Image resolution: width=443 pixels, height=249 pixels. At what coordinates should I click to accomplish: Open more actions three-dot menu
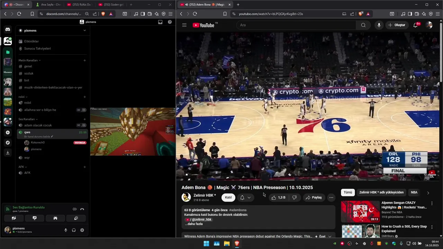click(331, 197)
